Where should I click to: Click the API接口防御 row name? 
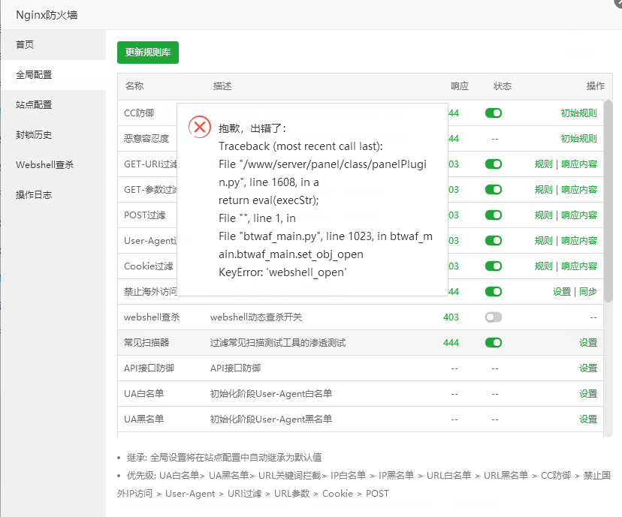pyautogui.click(x=149, y=368)
